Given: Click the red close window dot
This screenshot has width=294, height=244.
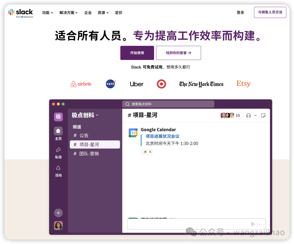Looking at the screenshot, I should [53, 104].
